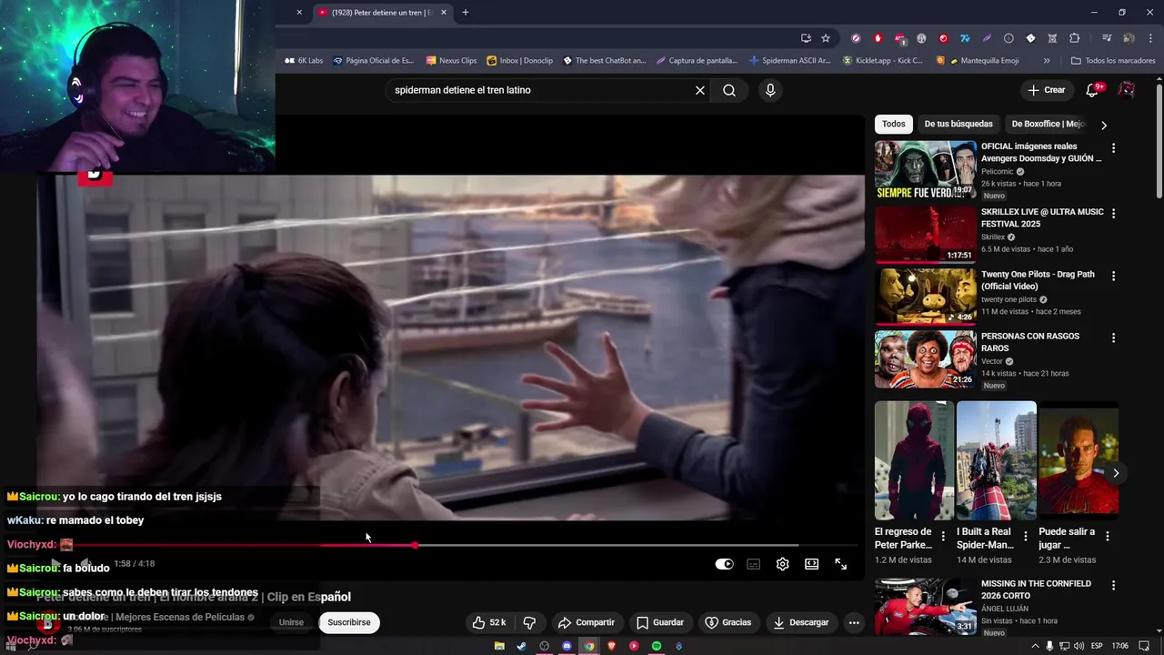Dislike the video

coord(529,622)
